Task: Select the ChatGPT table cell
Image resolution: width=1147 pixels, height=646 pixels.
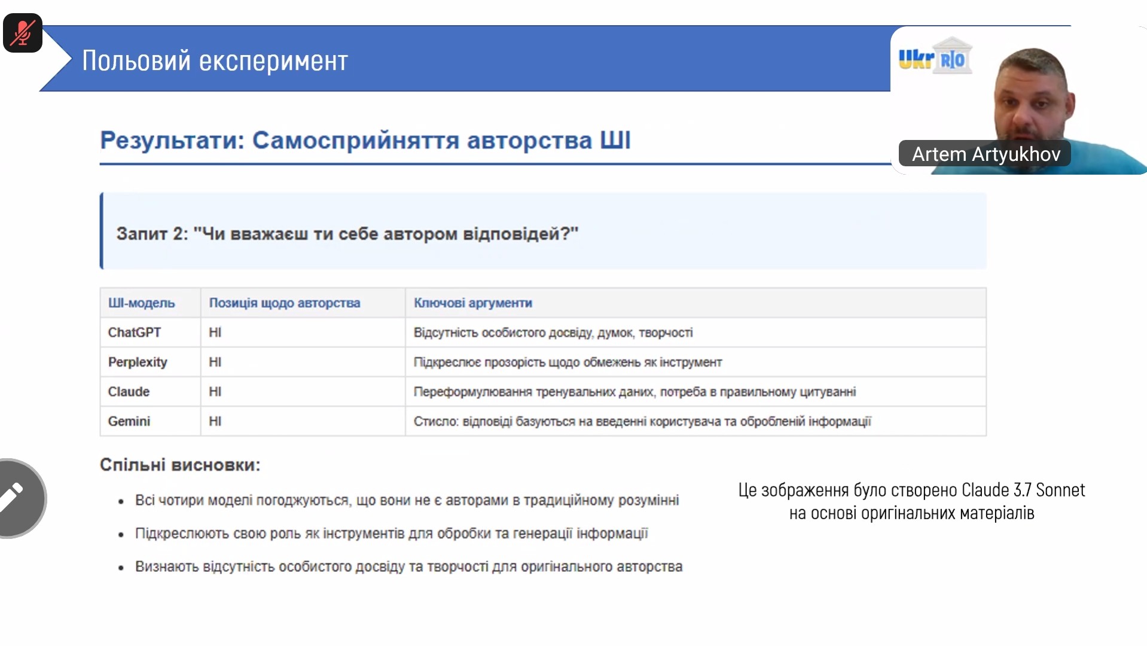Action: [135, 333]
